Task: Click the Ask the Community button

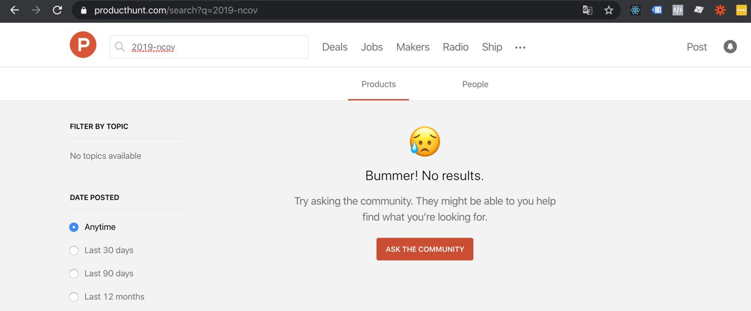Action: (425, 249)
